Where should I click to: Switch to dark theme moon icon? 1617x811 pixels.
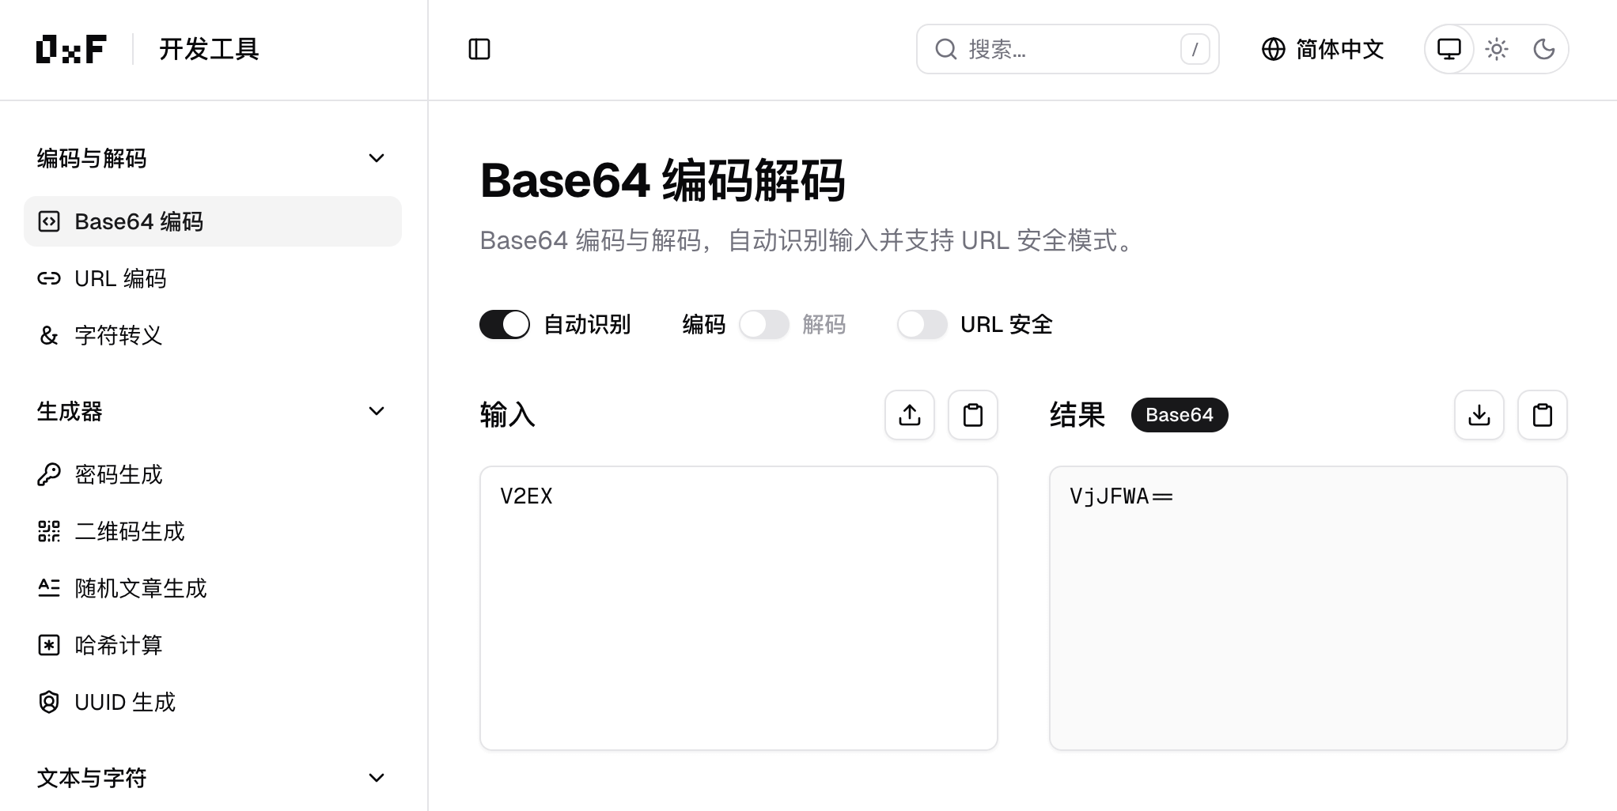click(1543, 49)
